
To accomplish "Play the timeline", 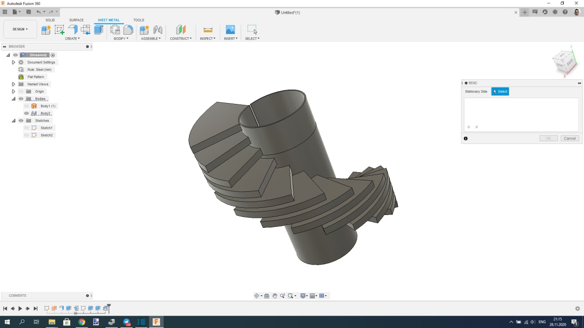I will point(20,308).
